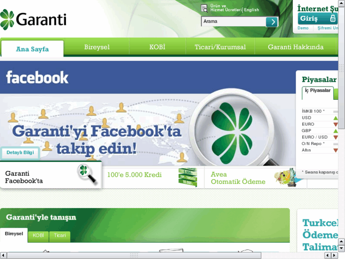
Task: Open the Ana Sayfa tab
Action: 33,49
